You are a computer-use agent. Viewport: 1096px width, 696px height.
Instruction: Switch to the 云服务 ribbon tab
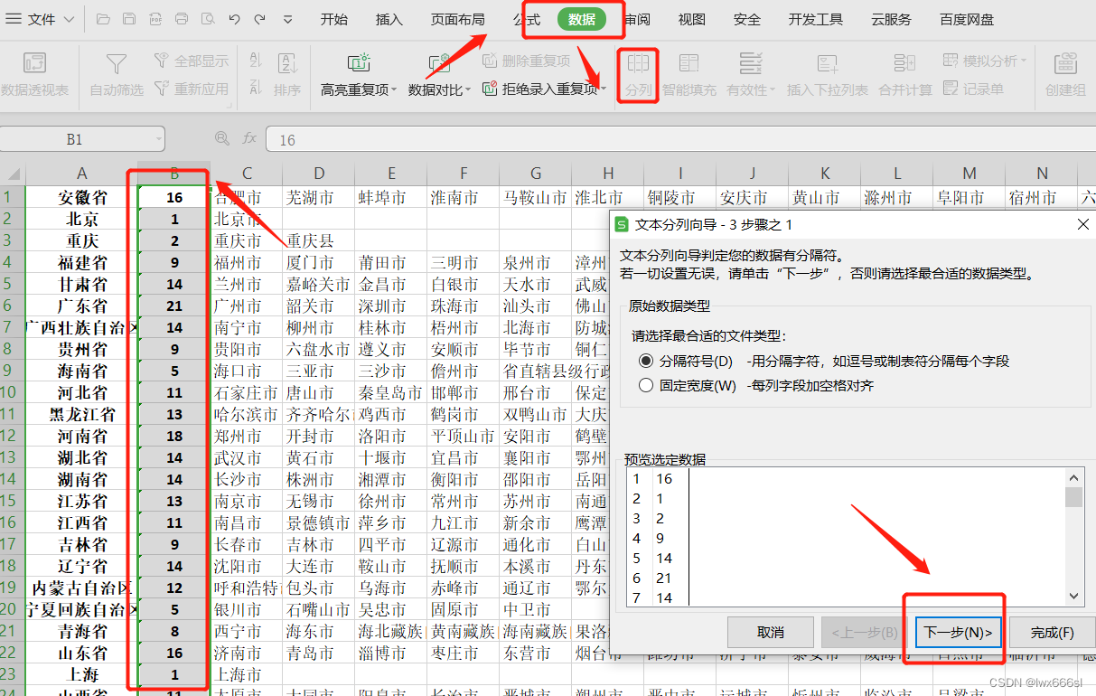coord(891,19)
